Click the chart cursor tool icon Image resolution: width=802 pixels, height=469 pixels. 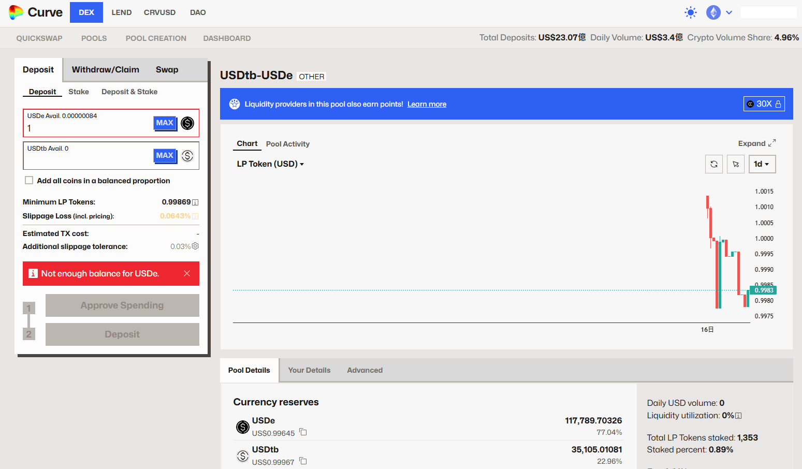point(736,164)
